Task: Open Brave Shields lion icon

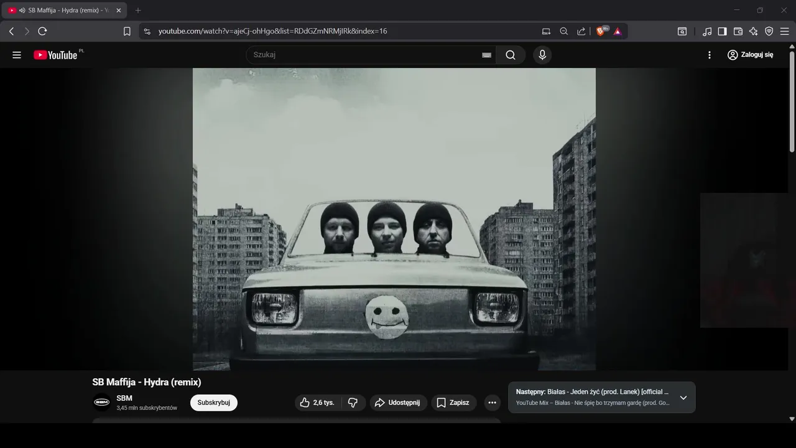Action: [601, 31]
